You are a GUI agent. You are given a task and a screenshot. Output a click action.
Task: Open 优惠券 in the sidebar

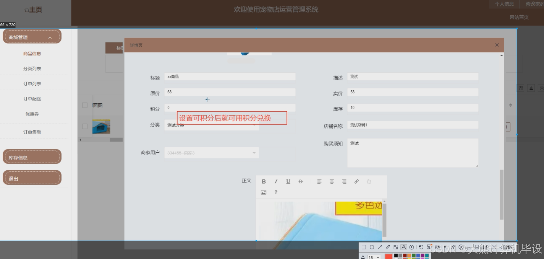tap(32, 114)
